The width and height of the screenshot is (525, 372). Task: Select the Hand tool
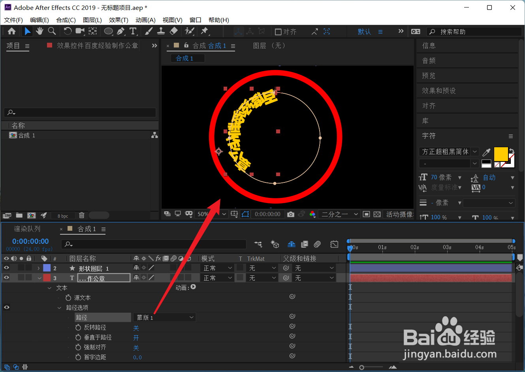tap(40, 31)
